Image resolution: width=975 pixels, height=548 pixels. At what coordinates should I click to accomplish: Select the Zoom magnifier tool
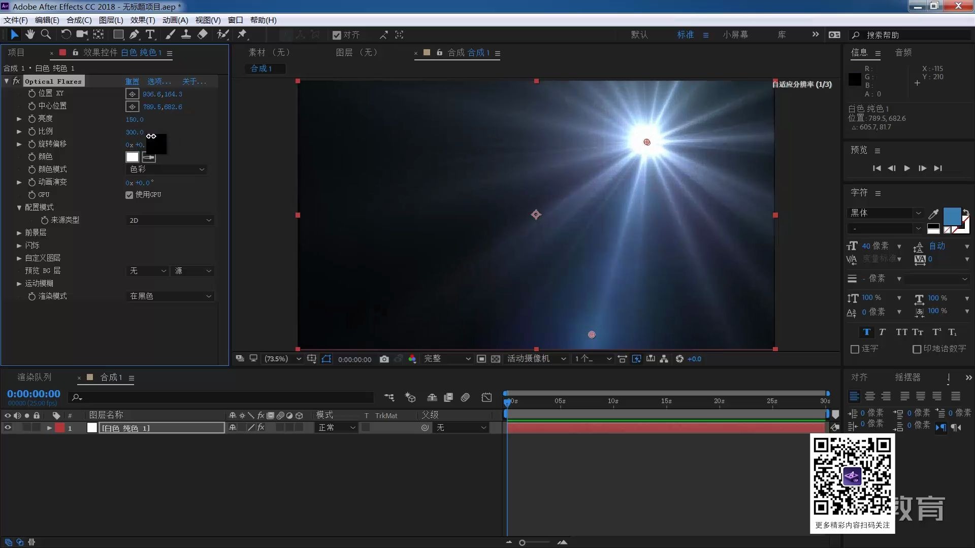pyautogui.click(x=46, y=35)
